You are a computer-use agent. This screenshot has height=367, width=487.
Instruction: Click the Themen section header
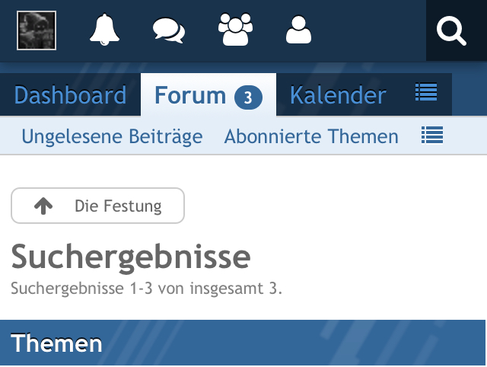point(57,343)
